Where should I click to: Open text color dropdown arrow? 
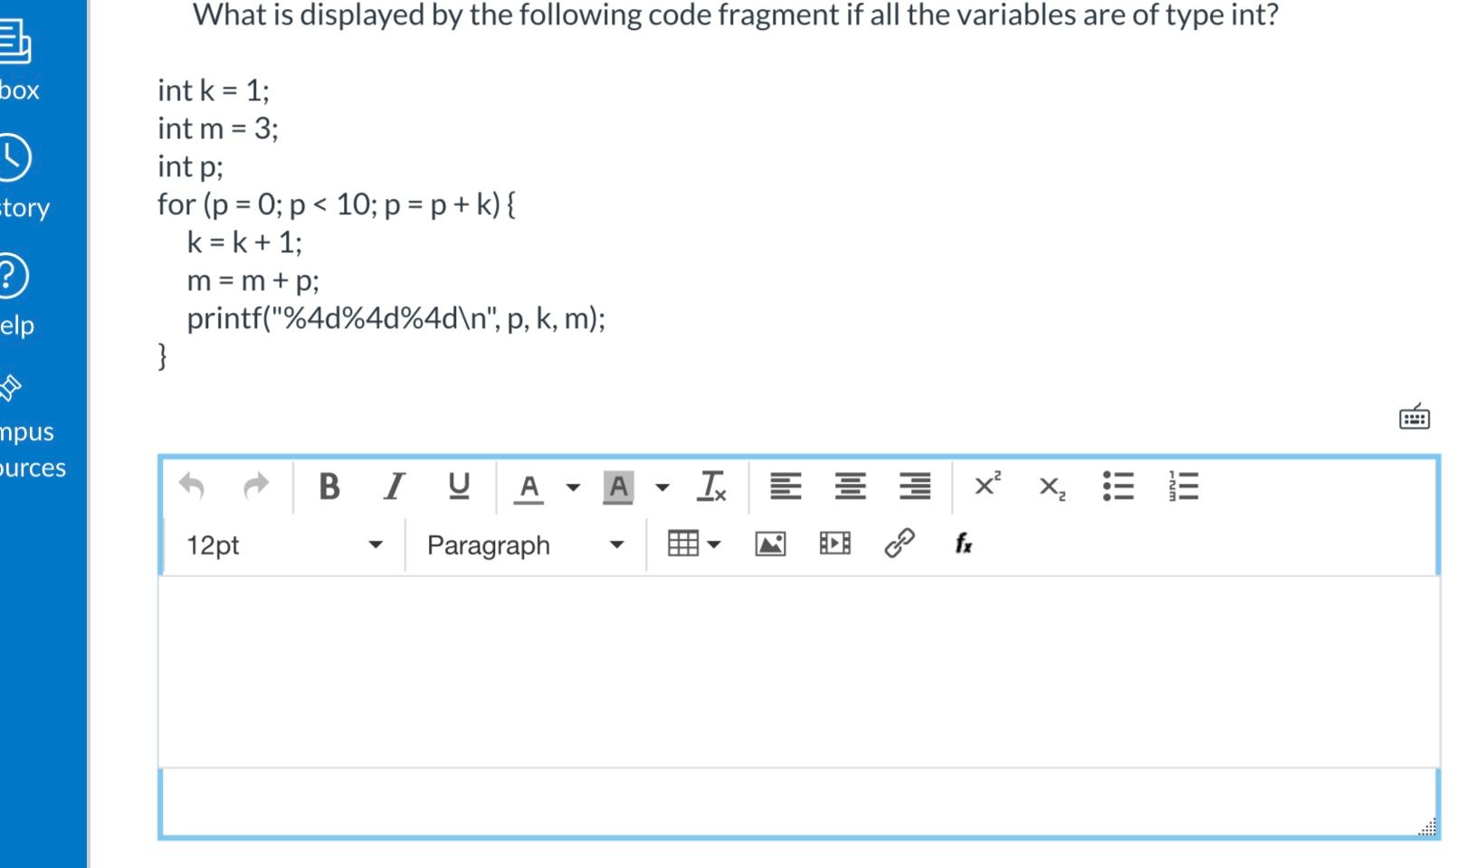click(573, 487)
